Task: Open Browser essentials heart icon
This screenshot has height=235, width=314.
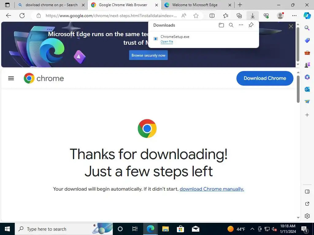Action: coord(266,16)
